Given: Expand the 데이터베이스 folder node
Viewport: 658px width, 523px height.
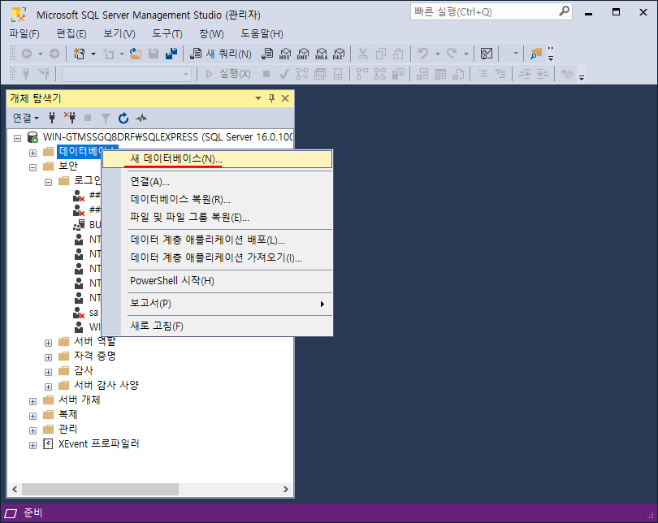Looking at the screenshot, I should [x=32, y=153].
